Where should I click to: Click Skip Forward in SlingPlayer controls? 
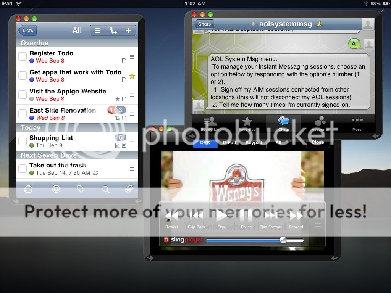[271, 219]
